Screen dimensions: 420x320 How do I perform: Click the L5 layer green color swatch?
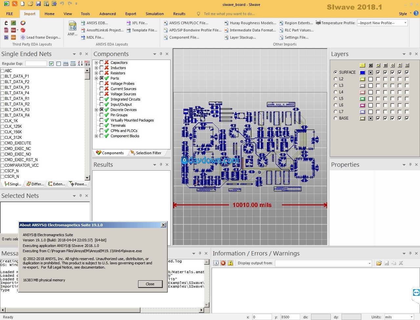[362, 99]
